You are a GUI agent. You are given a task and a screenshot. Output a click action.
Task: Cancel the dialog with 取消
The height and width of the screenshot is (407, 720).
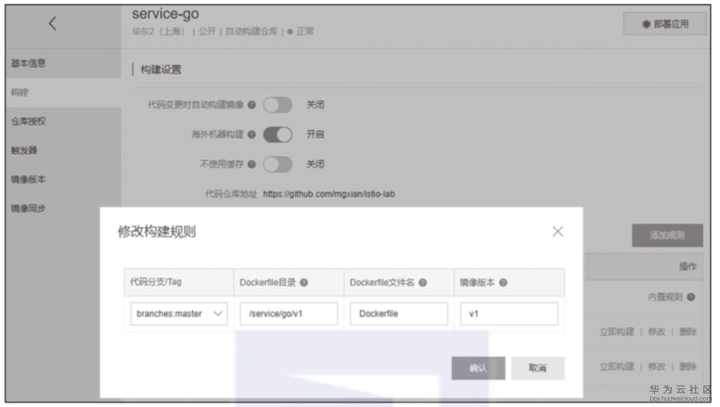(537, 368)
